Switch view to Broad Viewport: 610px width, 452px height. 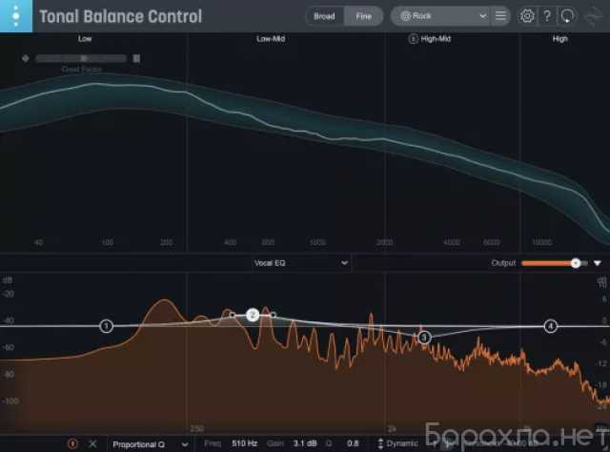click(324, 16)
